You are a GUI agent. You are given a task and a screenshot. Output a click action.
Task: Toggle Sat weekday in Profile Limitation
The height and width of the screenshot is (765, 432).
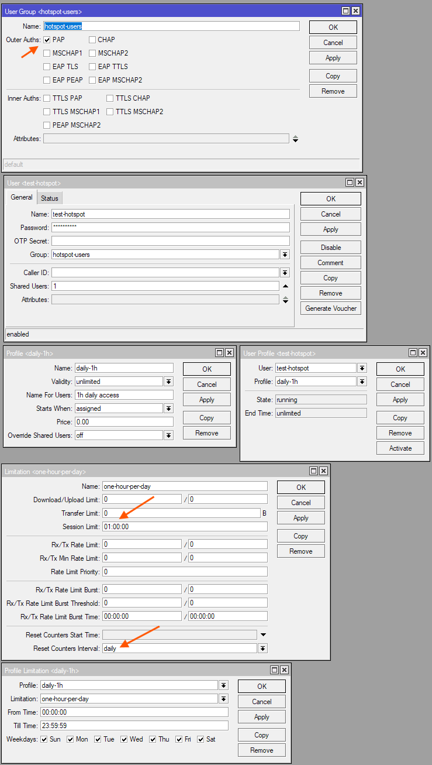point(201,739)
